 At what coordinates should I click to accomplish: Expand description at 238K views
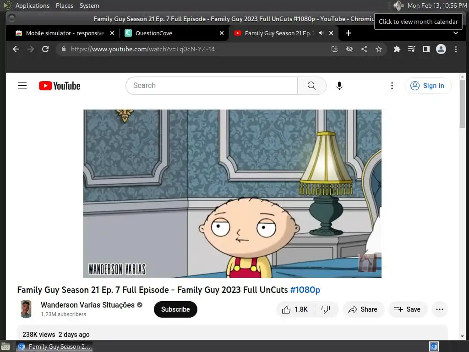click(x=232, y=334)
